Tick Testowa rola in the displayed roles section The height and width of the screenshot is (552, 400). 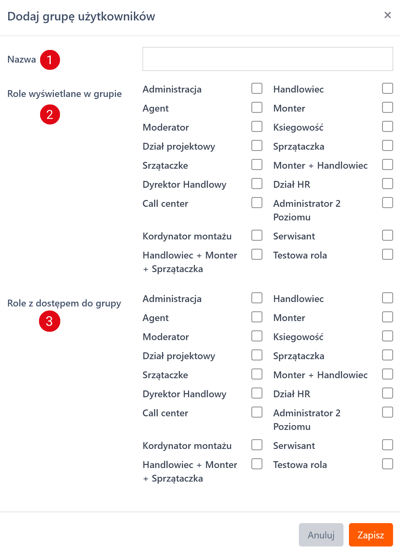tap(387, 254)
